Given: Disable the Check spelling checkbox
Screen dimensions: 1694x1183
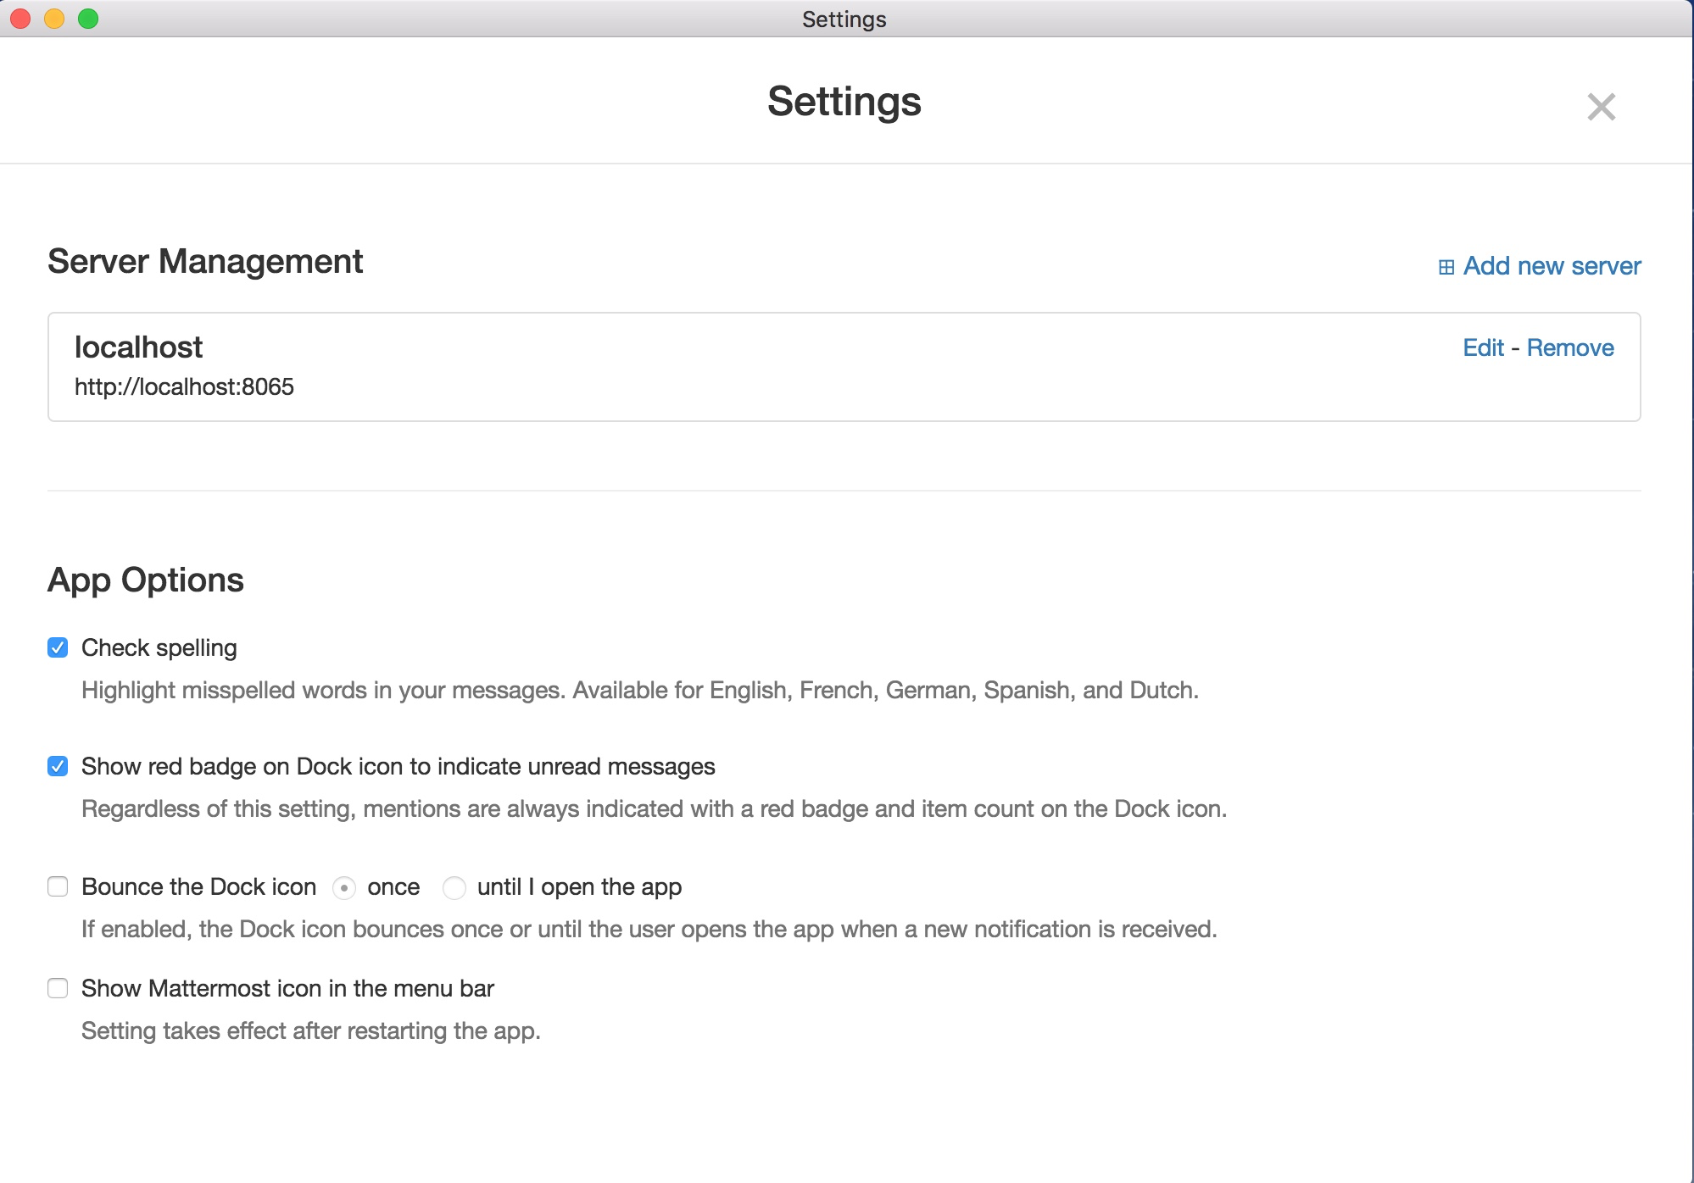Looking at the screenshot, I should pos(58,648).
